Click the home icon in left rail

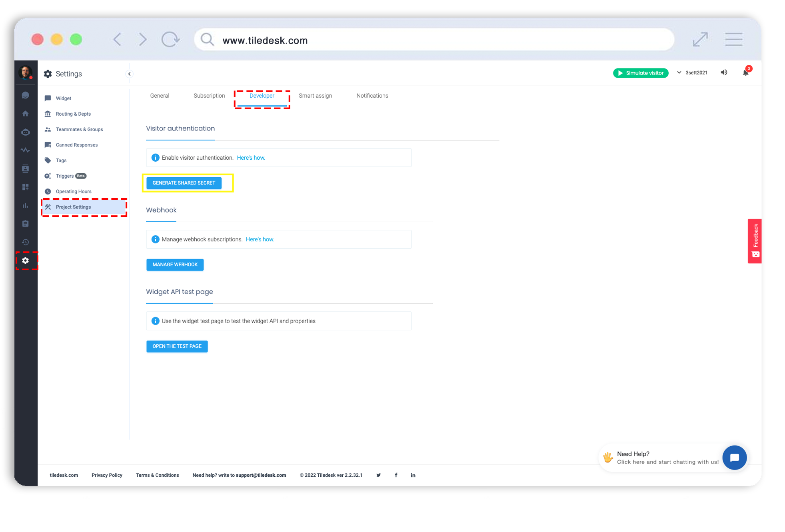26,114
